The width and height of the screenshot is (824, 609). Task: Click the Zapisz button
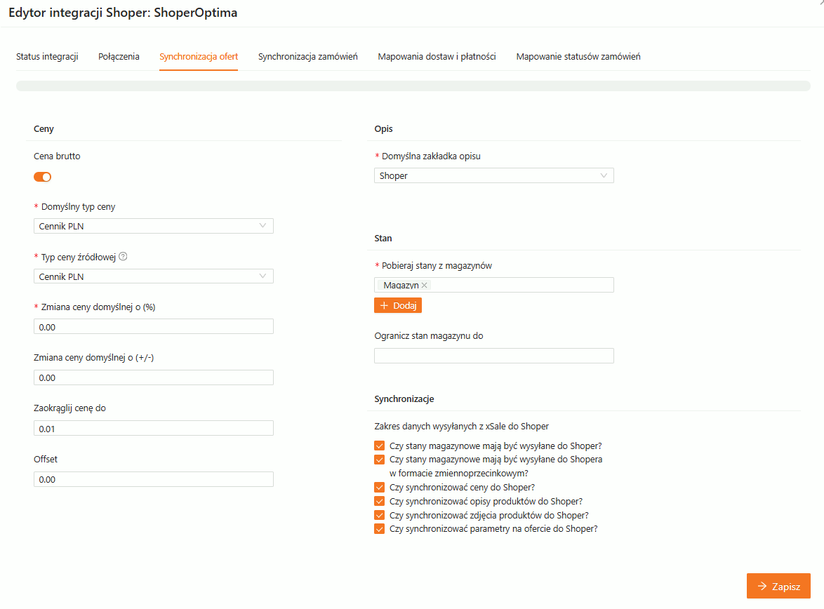pyautogui.click(x=778, y=587)
